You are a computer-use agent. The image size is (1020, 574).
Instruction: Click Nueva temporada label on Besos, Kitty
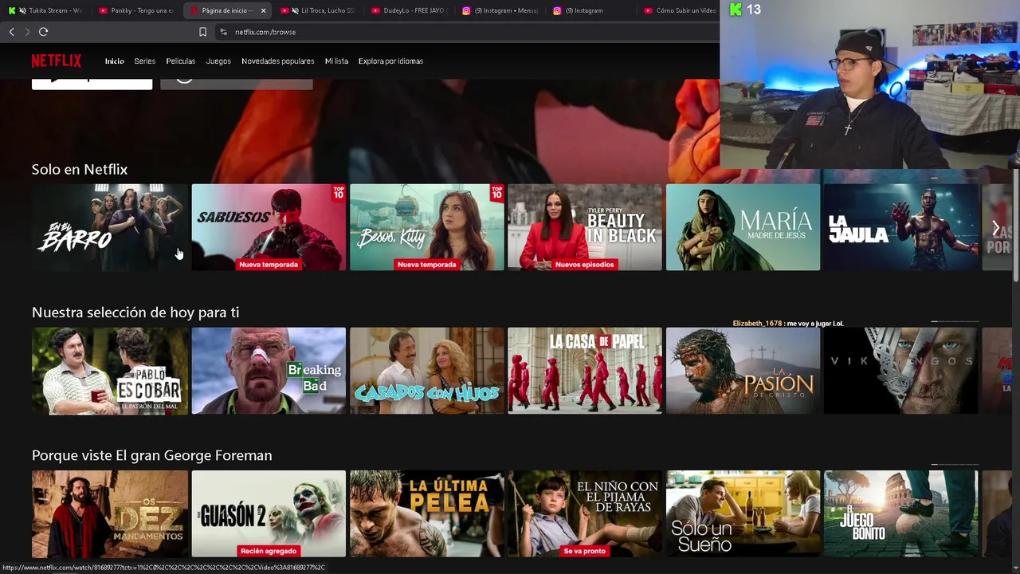426,265
